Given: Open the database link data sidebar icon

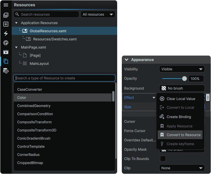Looking at the screenshot, I should click(6, 71).
